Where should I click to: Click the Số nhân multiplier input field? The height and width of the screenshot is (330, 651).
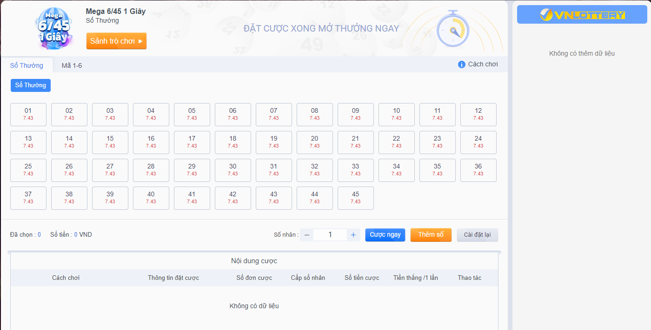(330, 235)
